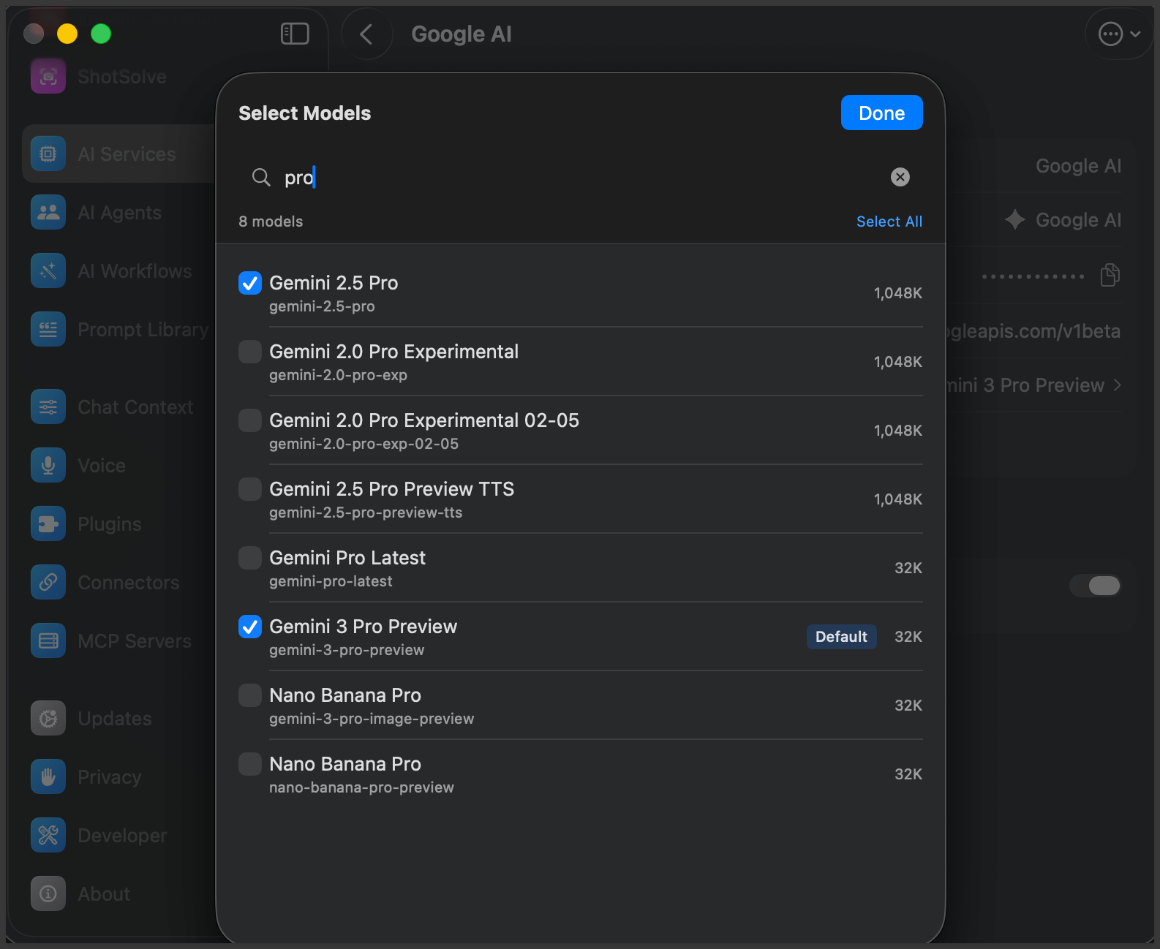Click the 1,048K value for Gemini 2.5 Pro
The width and height of the screenshot is (1160, 949).
click(x=898, y=293)
